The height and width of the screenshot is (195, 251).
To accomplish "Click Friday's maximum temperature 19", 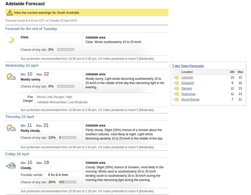I will pos(46,162).
